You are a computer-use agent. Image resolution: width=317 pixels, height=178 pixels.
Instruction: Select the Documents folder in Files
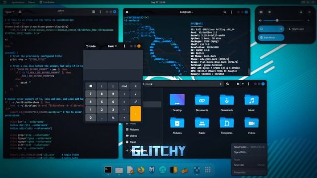[x=202, y=103]
